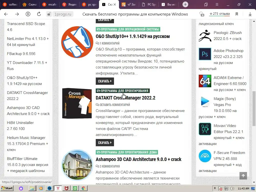Open Transcend SSD Scope 4.6 sidebar link
Image resolution: width=256 pixels, height=192 pixels.
pyautogui.click(x=26, y=26)
